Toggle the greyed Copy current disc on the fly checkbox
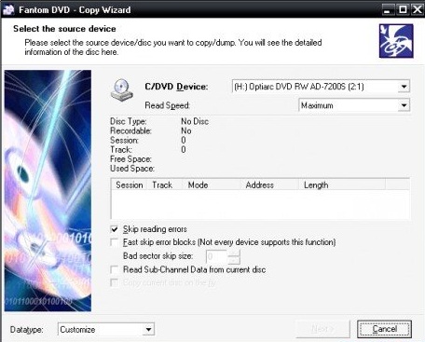Viewport: 425px width, 342px height. 115,282
